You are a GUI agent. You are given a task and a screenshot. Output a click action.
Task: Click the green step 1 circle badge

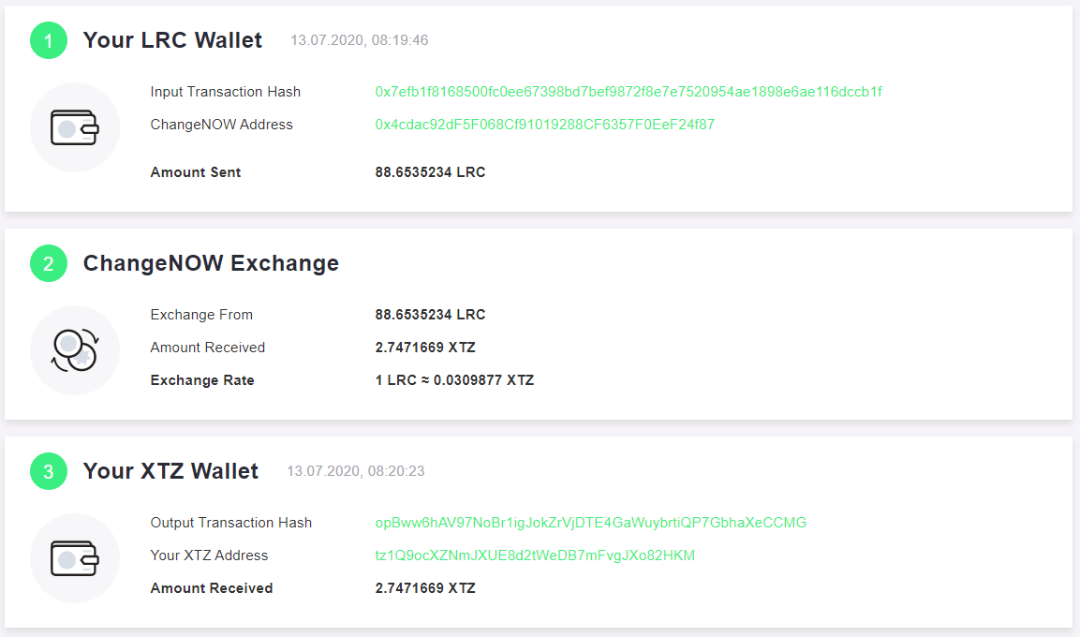tap(48, 40)
